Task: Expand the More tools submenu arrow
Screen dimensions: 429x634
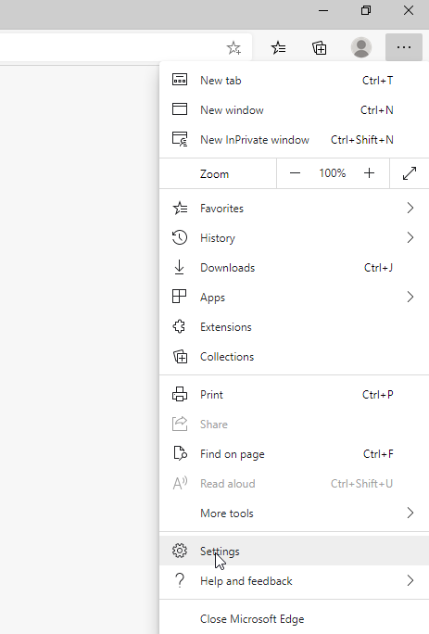Action: [x=410, y=513]
